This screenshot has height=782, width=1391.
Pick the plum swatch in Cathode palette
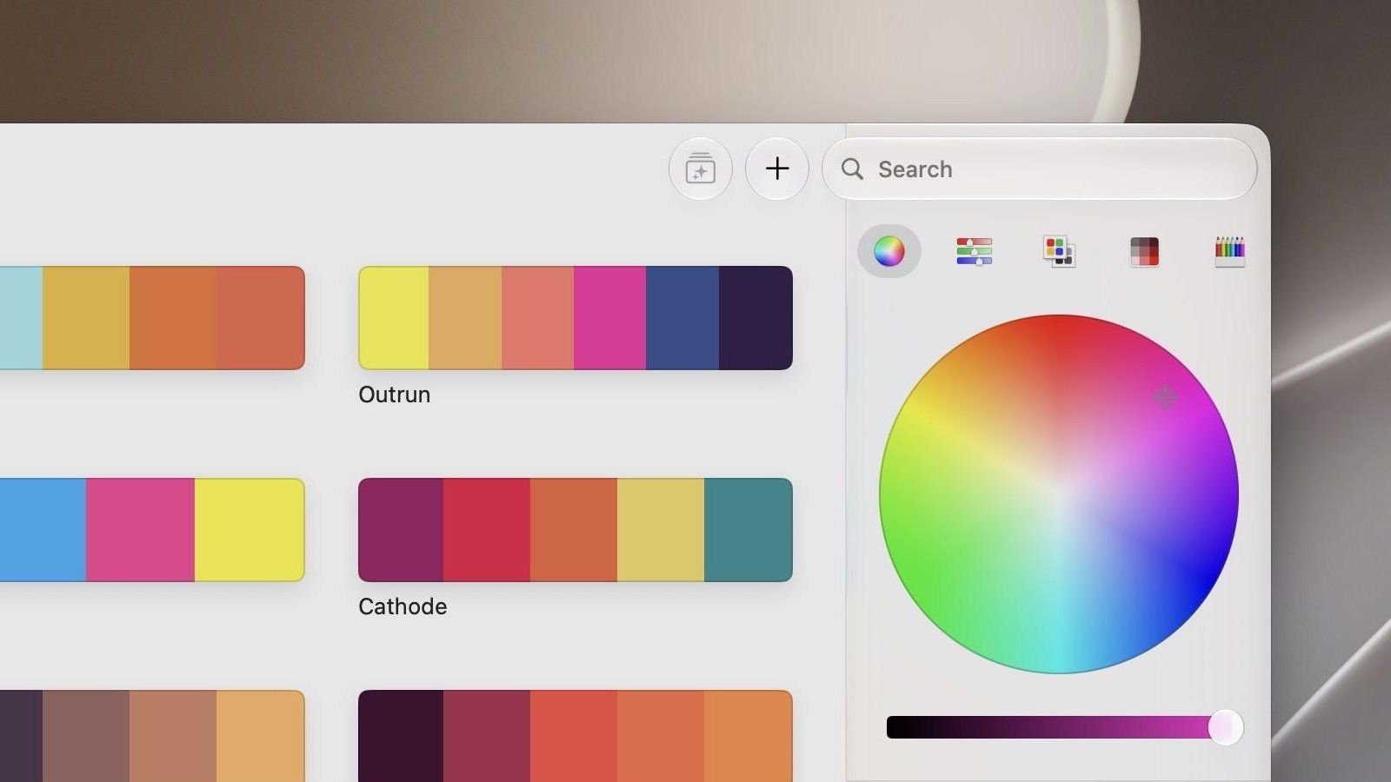[401, 530]
